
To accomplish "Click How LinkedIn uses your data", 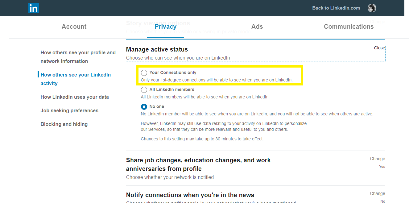I will (x=75, y=97).
